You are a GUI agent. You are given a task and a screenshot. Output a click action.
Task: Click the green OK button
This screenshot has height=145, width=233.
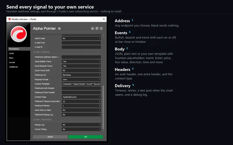(x=86, y=137)
